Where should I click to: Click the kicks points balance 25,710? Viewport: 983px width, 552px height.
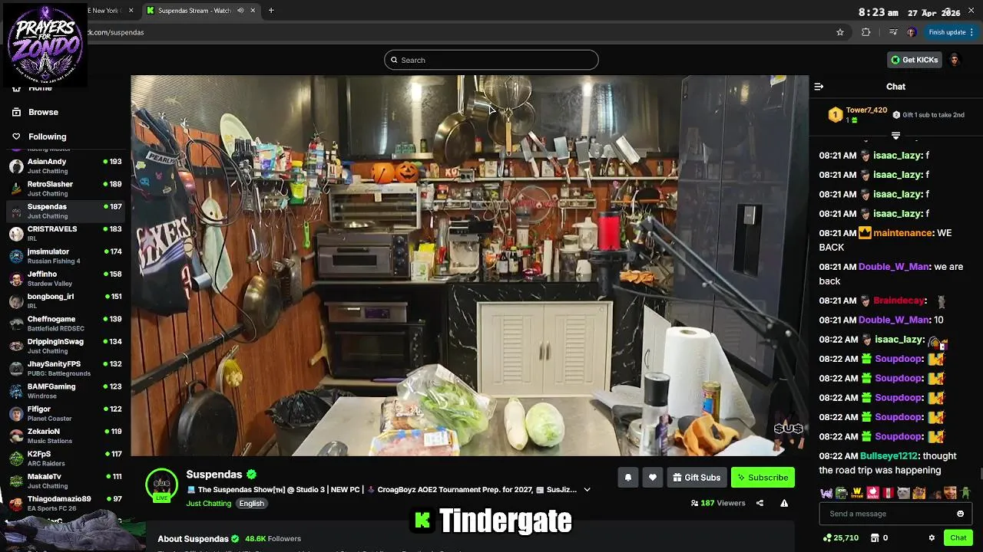tap(840, 537)
